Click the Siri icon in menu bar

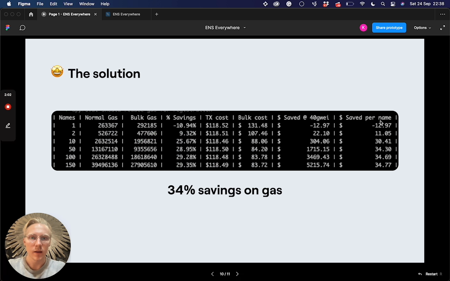403,4
